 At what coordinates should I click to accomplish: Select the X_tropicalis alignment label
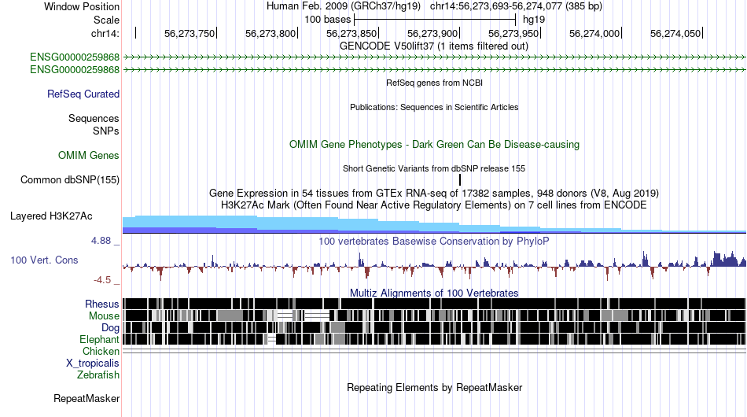[93, 363]
